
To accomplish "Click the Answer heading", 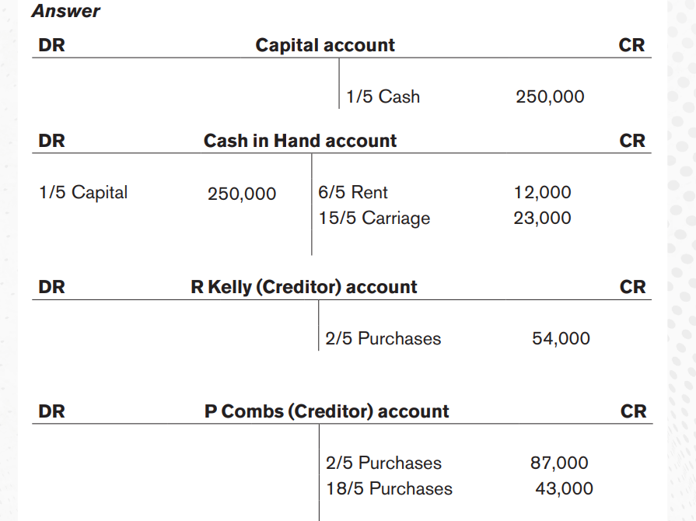I will (65, 11).
